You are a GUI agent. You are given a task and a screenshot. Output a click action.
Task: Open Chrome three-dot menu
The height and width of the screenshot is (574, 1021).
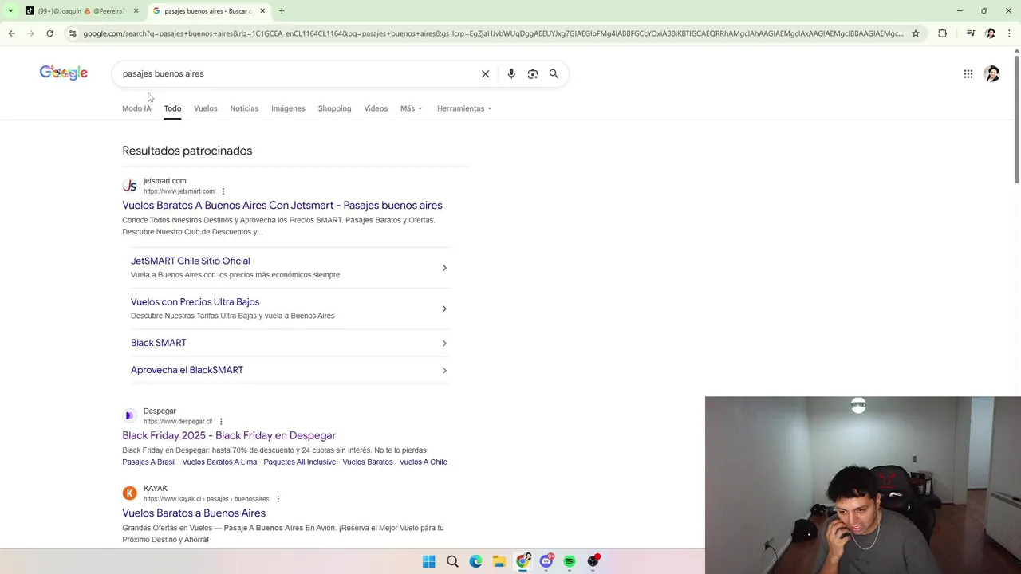1009,33
